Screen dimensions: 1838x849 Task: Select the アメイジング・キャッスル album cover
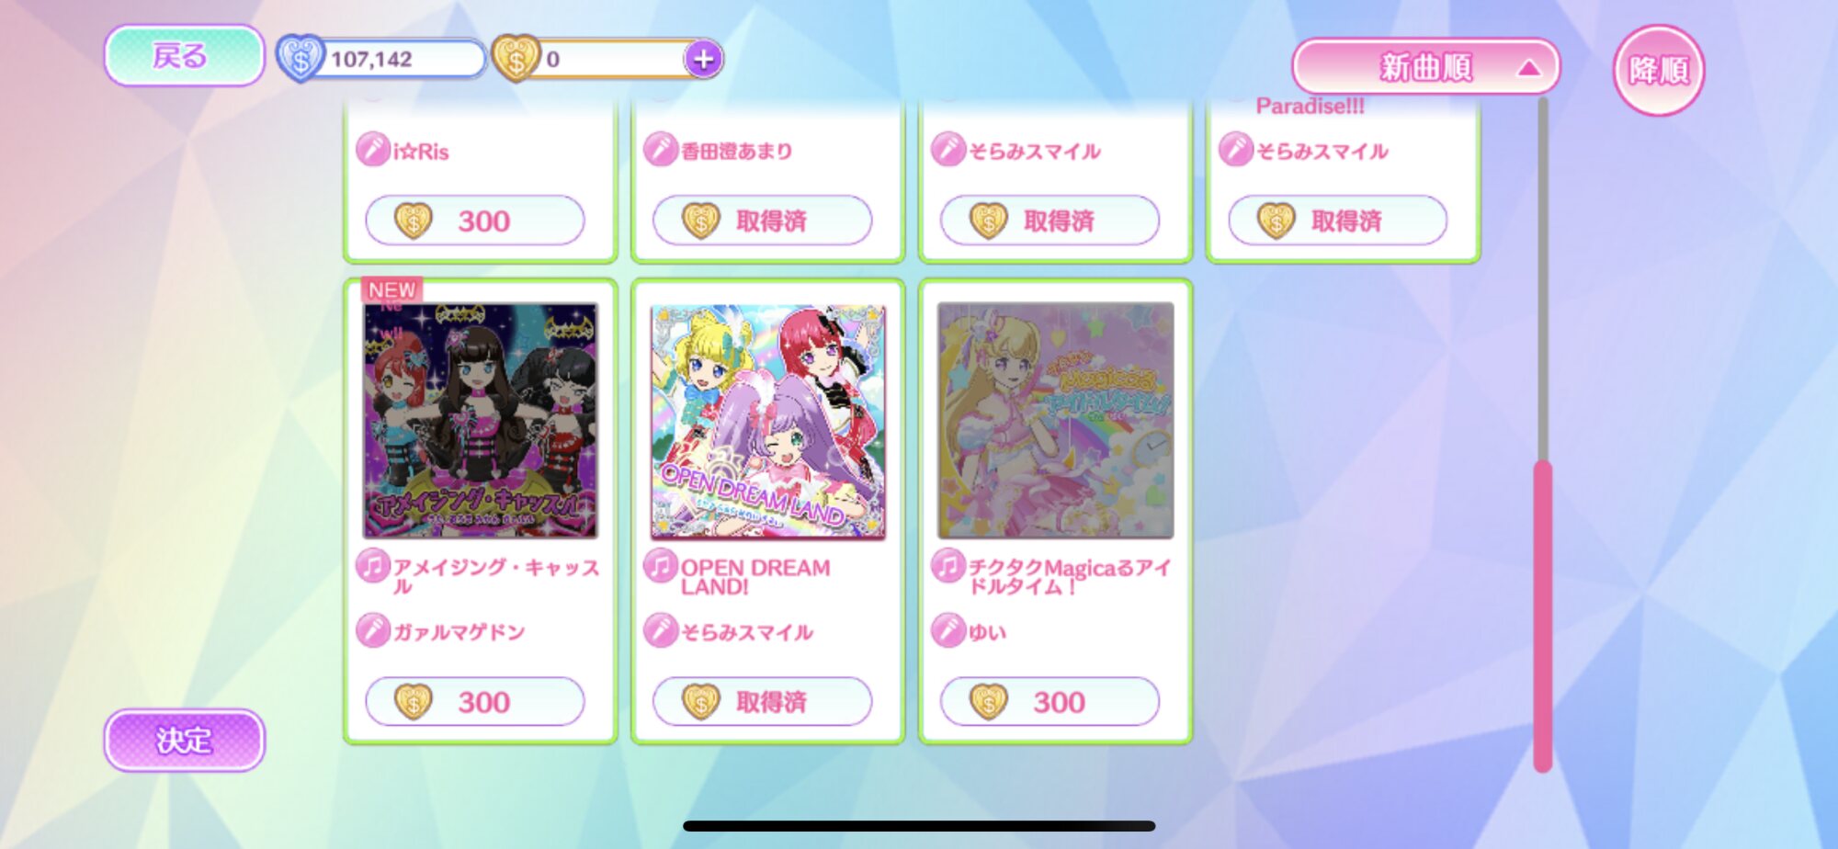pos(481,422)
